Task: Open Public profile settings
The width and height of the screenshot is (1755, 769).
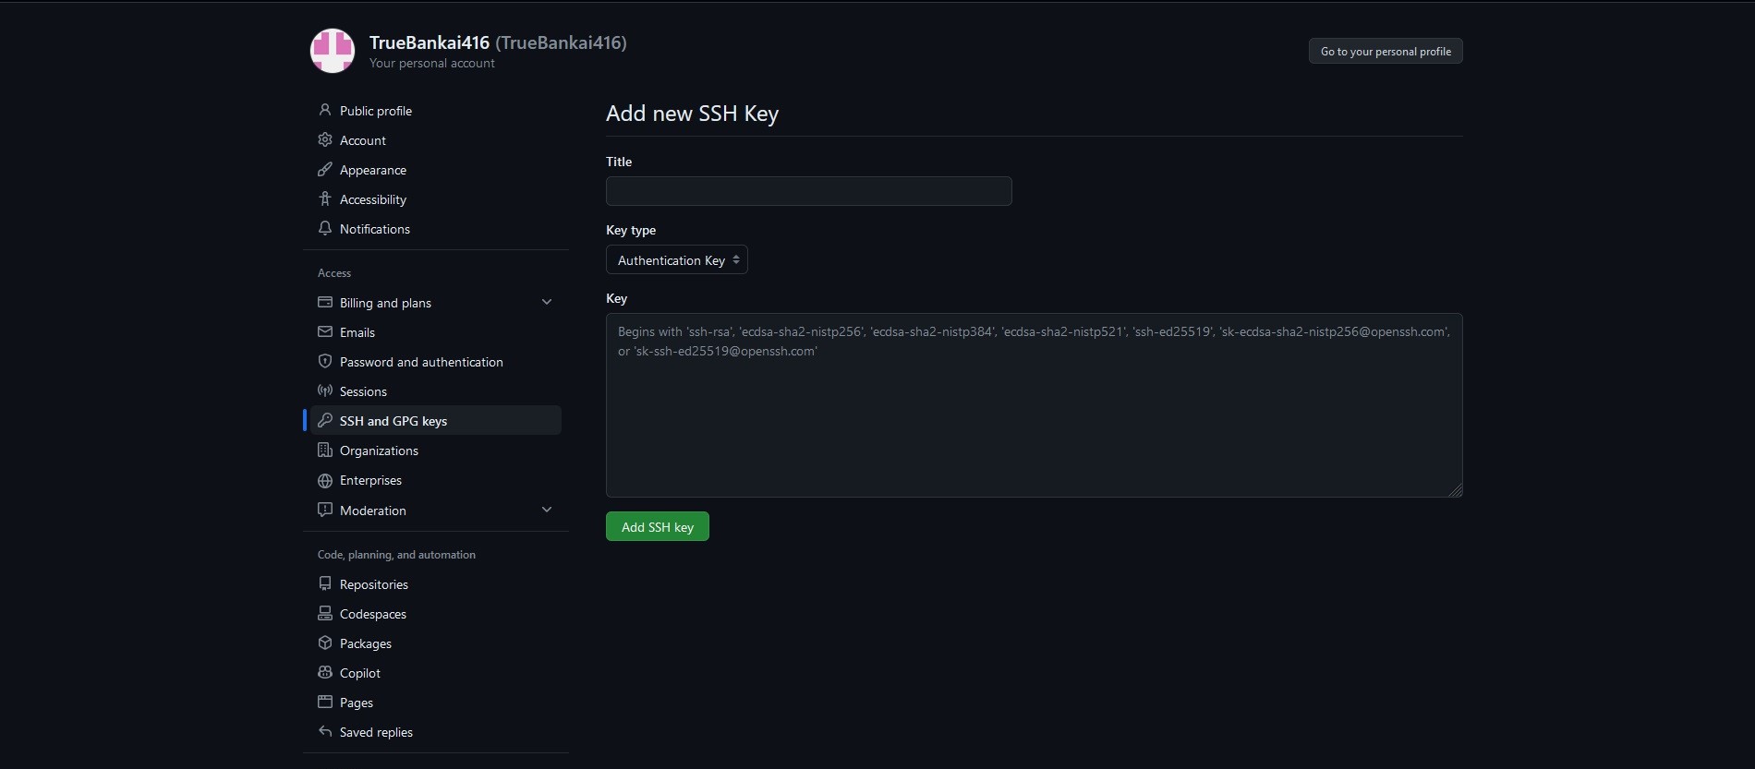Action: point(436,110)
